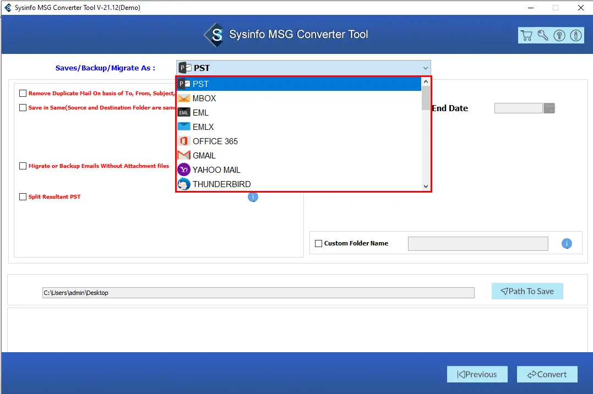Choose YAHOO MAIL option

[299, 170]
